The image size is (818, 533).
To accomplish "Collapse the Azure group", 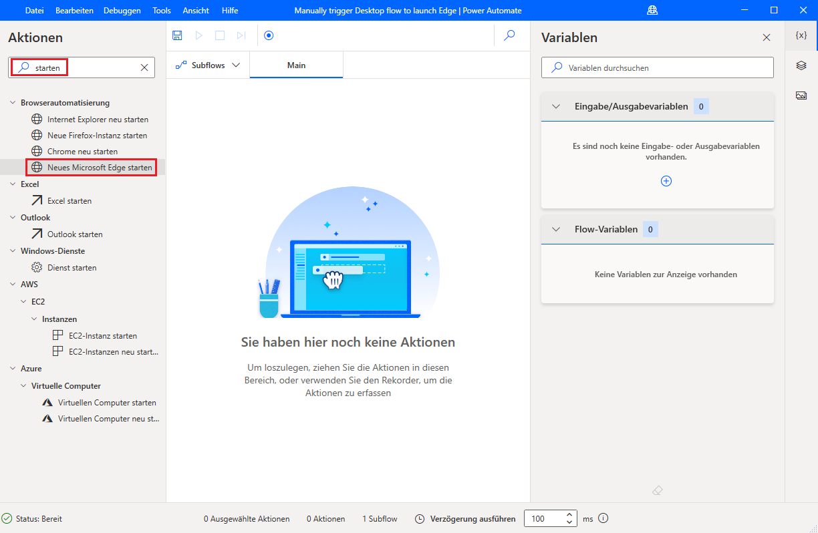I will click(13, 369).
